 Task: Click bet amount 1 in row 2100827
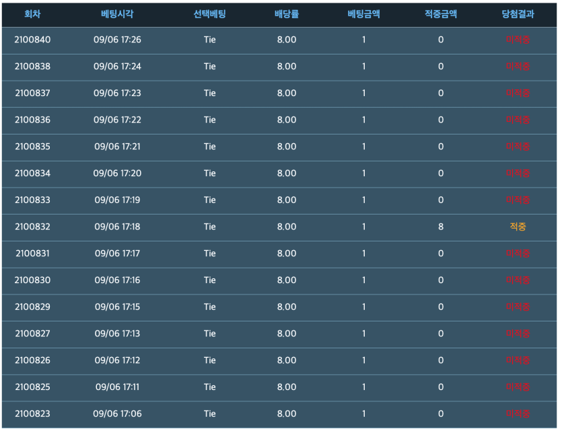(364, 334)
